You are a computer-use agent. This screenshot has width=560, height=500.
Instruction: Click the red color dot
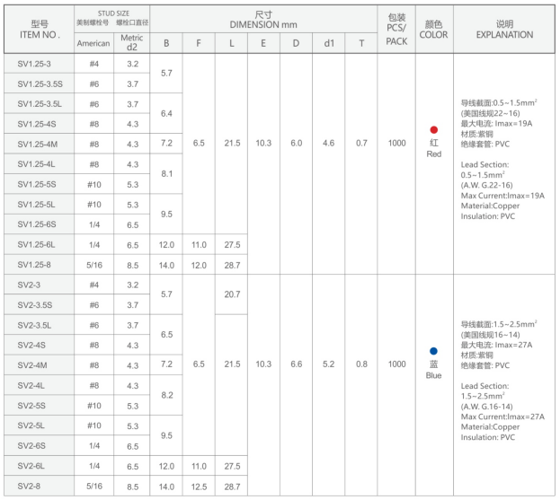(x=433, y=130)
